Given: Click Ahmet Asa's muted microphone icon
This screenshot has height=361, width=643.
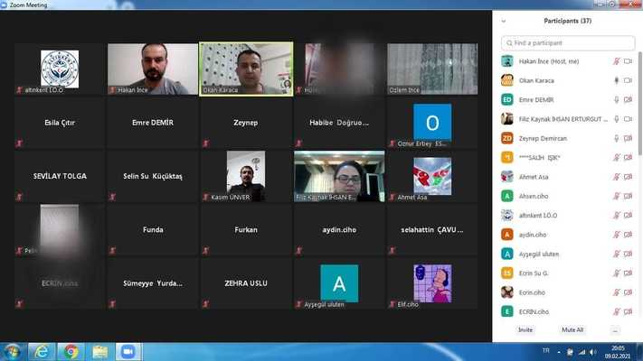Looking at the screenshot, I should tap(616, 177).
